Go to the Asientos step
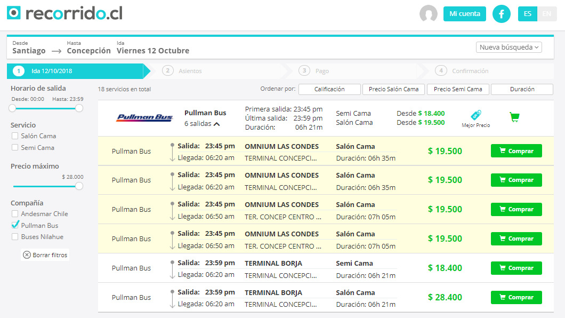Image resolution: width=565 pixels, height=318 pixels. [x=182, y=71]
